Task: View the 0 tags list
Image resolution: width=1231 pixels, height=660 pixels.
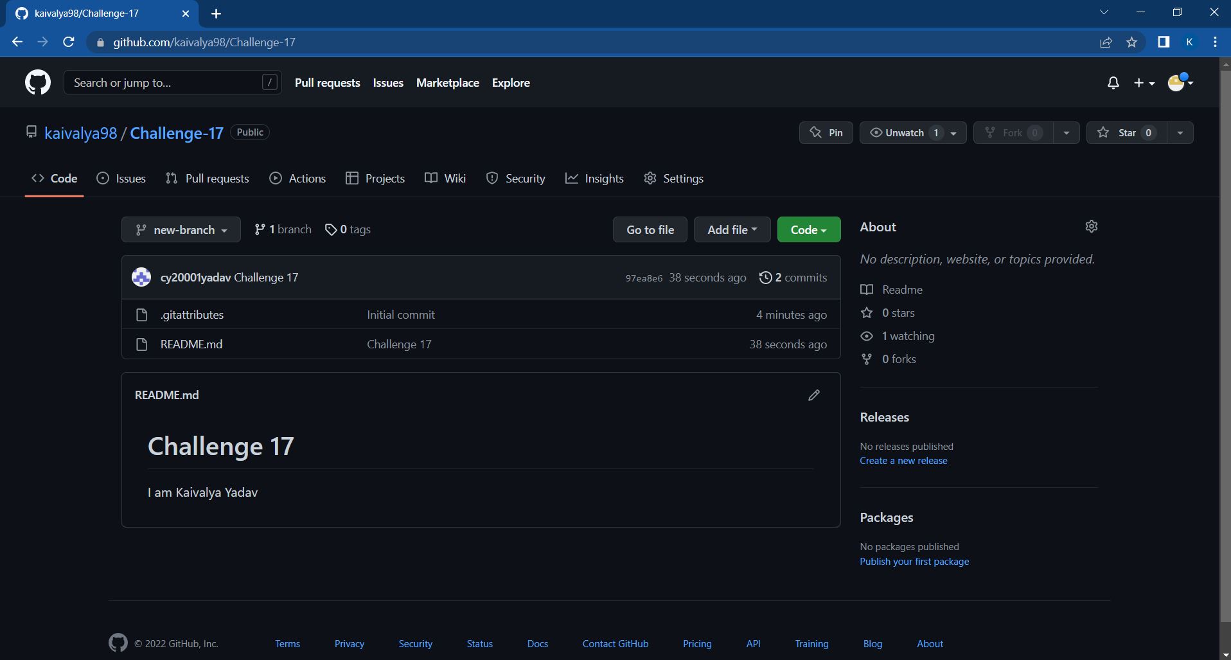Action: coord(348,229)
